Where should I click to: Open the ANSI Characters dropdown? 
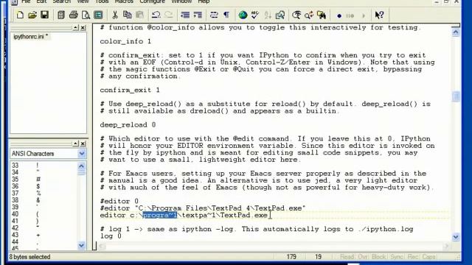coord(82,154)
